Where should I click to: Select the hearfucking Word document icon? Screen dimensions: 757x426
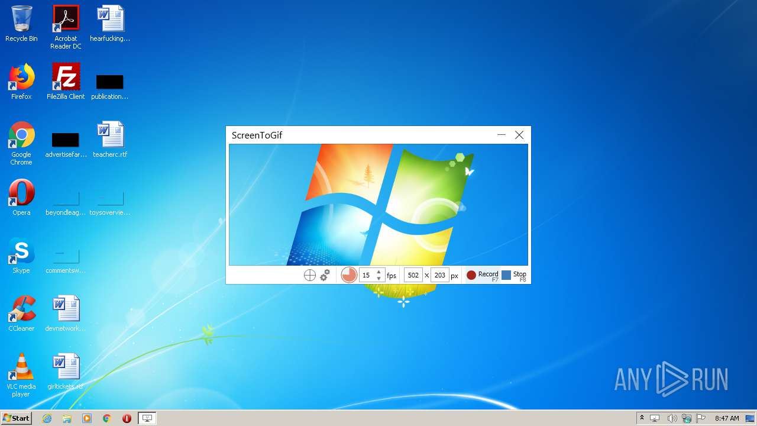[x=110, y=24]
